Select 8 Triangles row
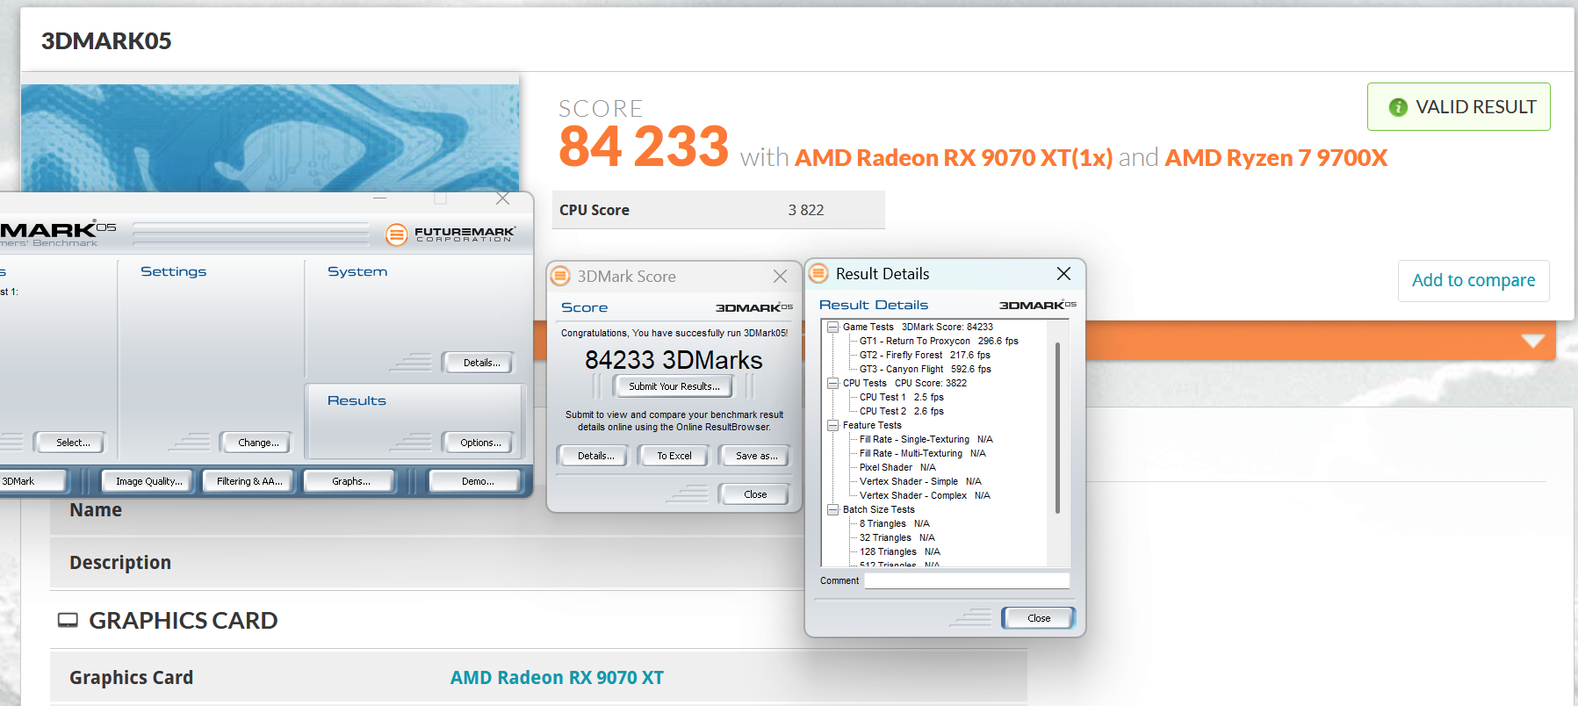The image size is (1578, 706). click(x=894, y=523)
